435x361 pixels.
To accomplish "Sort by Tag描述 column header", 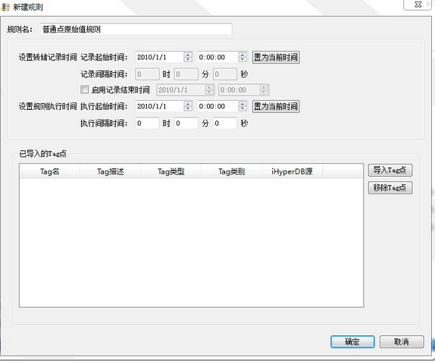I will pos(111,171).
